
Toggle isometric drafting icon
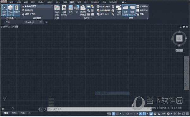(134, 114)
